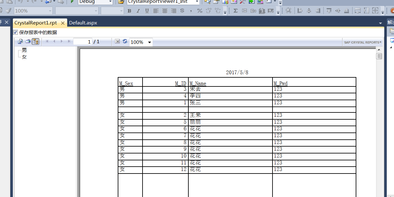Decrease decimal places
This screenshot has height=197, width=394.
[217, 11]
